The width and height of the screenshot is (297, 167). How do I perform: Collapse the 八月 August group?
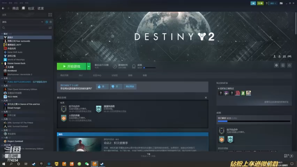pyautogui.click(x=2, y=100)
